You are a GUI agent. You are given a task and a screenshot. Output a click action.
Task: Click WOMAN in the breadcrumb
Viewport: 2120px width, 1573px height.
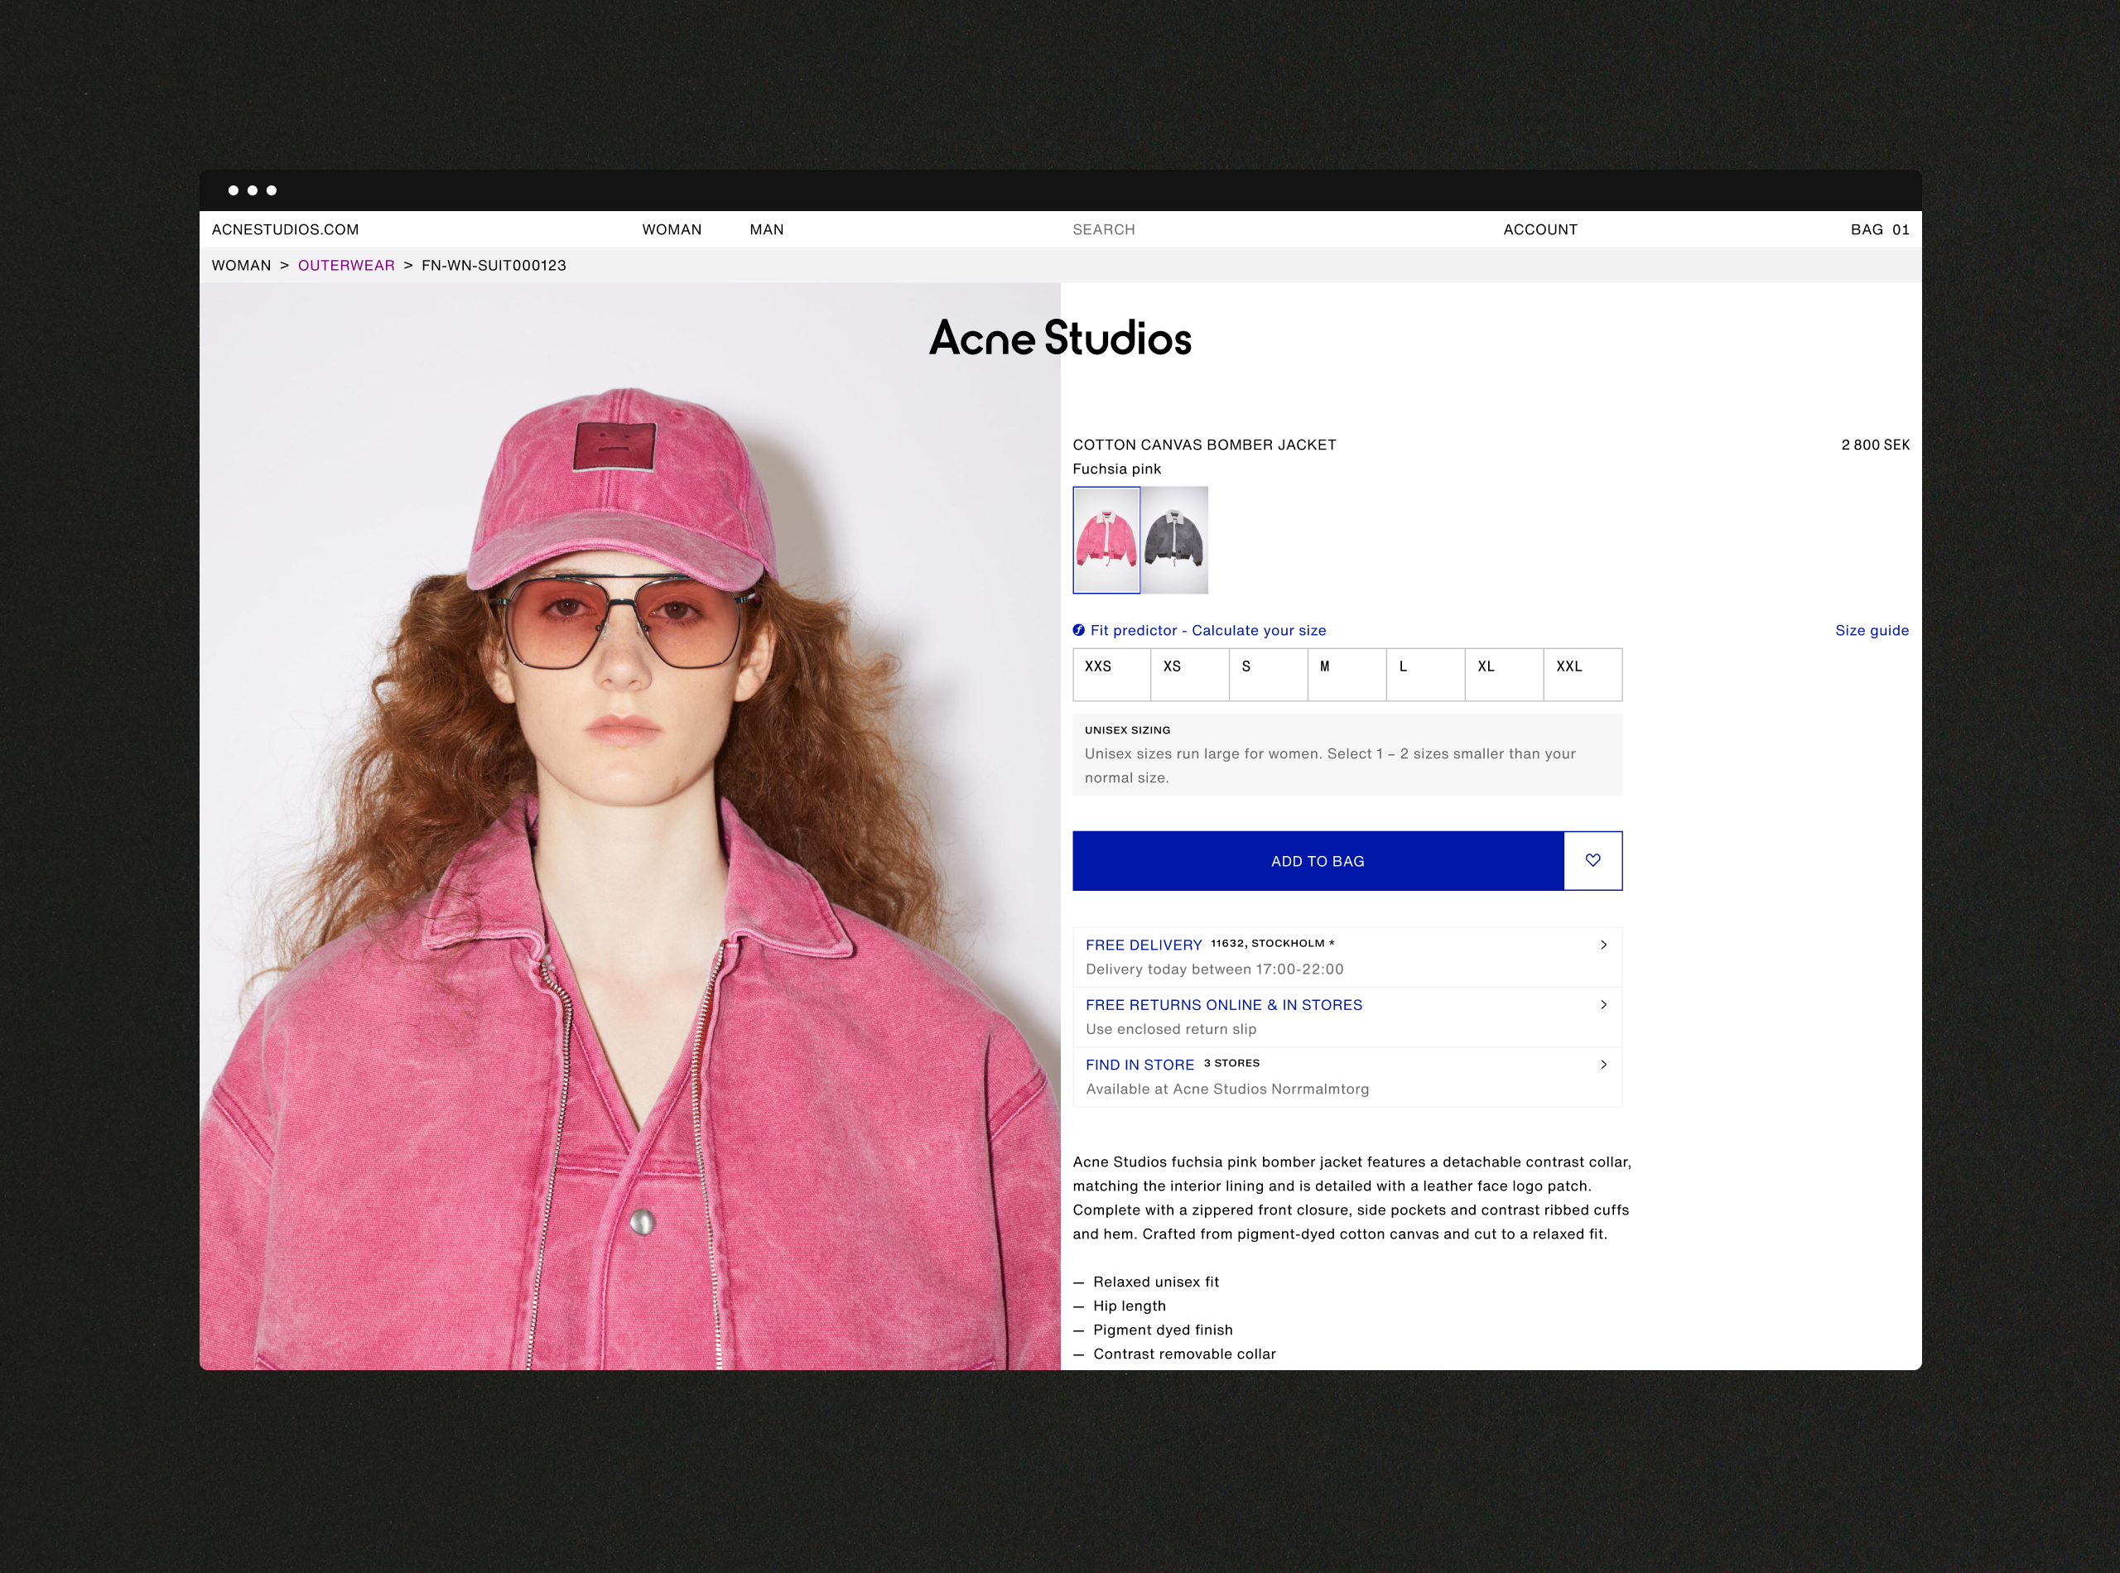(x=241, y=266)
